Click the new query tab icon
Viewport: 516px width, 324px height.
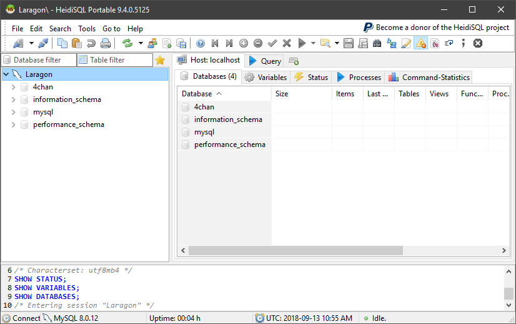(x=294, y=61)
